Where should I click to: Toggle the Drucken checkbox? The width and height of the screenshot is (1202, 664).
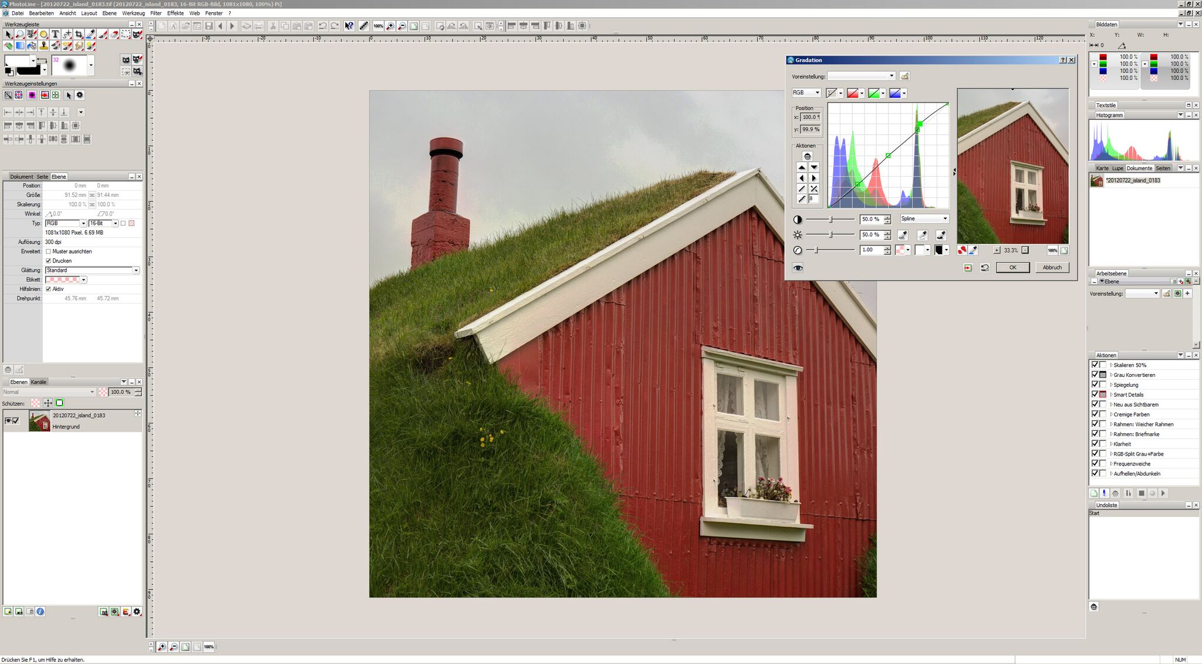(x=48, y=261)
